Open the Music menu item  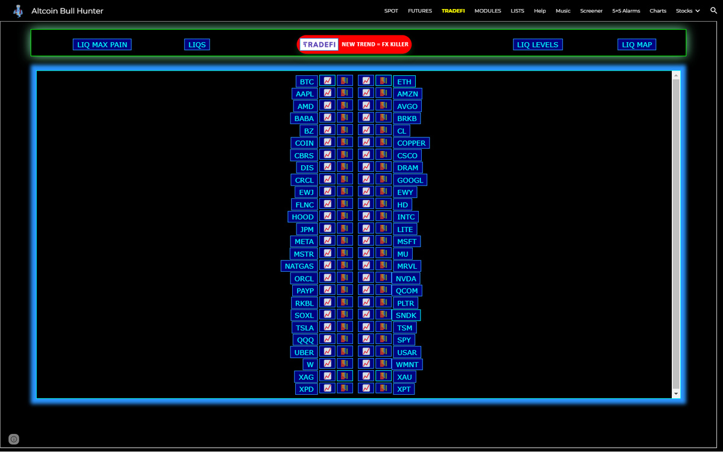563,11
